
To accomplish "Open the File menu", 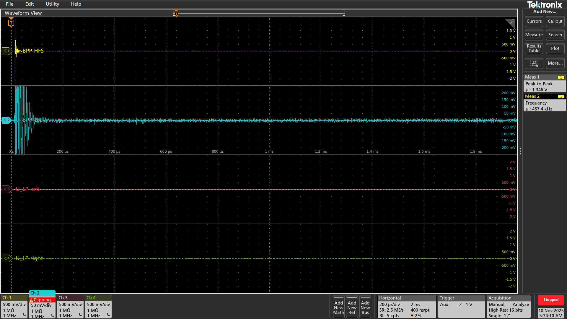I will tap(9, 4).
